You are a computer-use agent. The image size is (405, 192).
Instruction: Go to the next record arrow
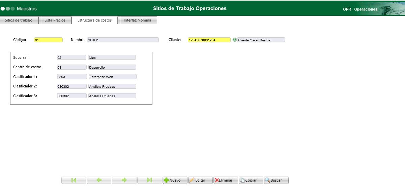[x=124, y=180]
